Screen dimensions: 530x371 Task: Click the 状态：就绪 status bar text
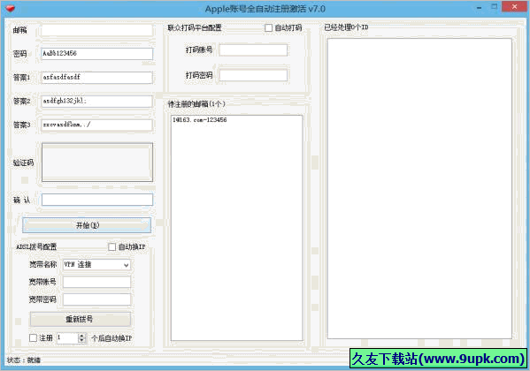[24, 360]
